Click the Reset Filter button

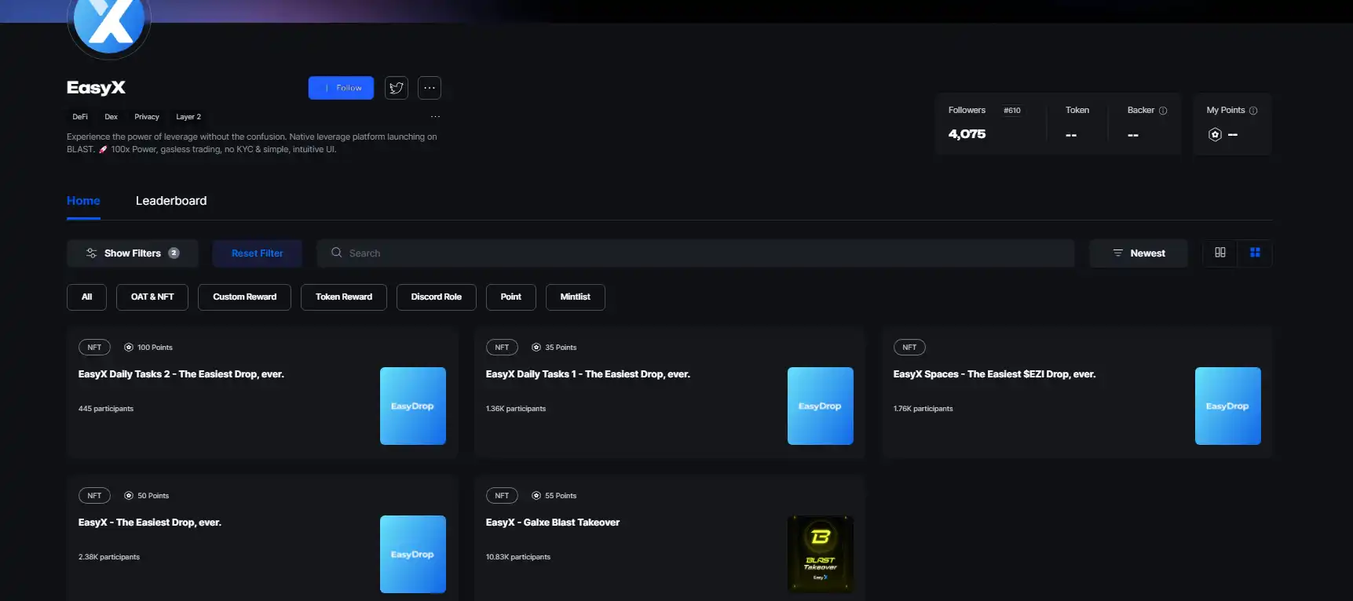click(x=257, y=253)
